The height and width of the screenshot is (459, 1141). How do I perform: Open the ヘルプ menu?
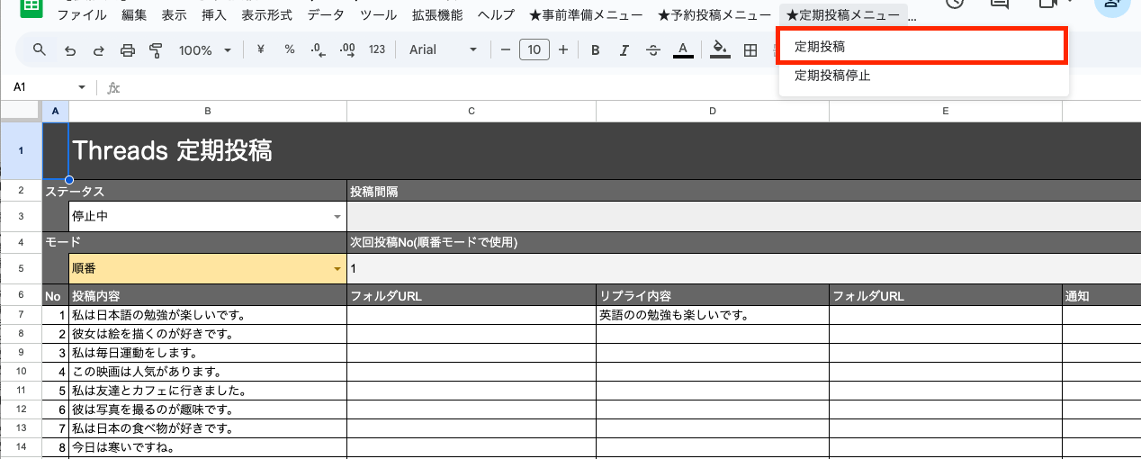(497, 15)
